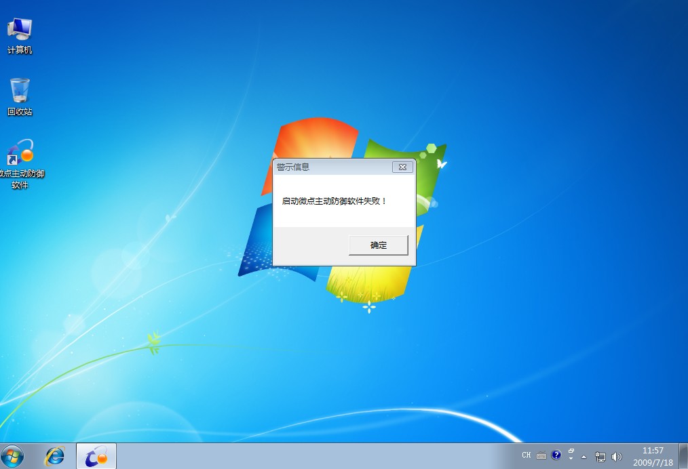
Task: Select the 微点主动防御软件 desktop shortcut
Action: [x=20, y=164]
